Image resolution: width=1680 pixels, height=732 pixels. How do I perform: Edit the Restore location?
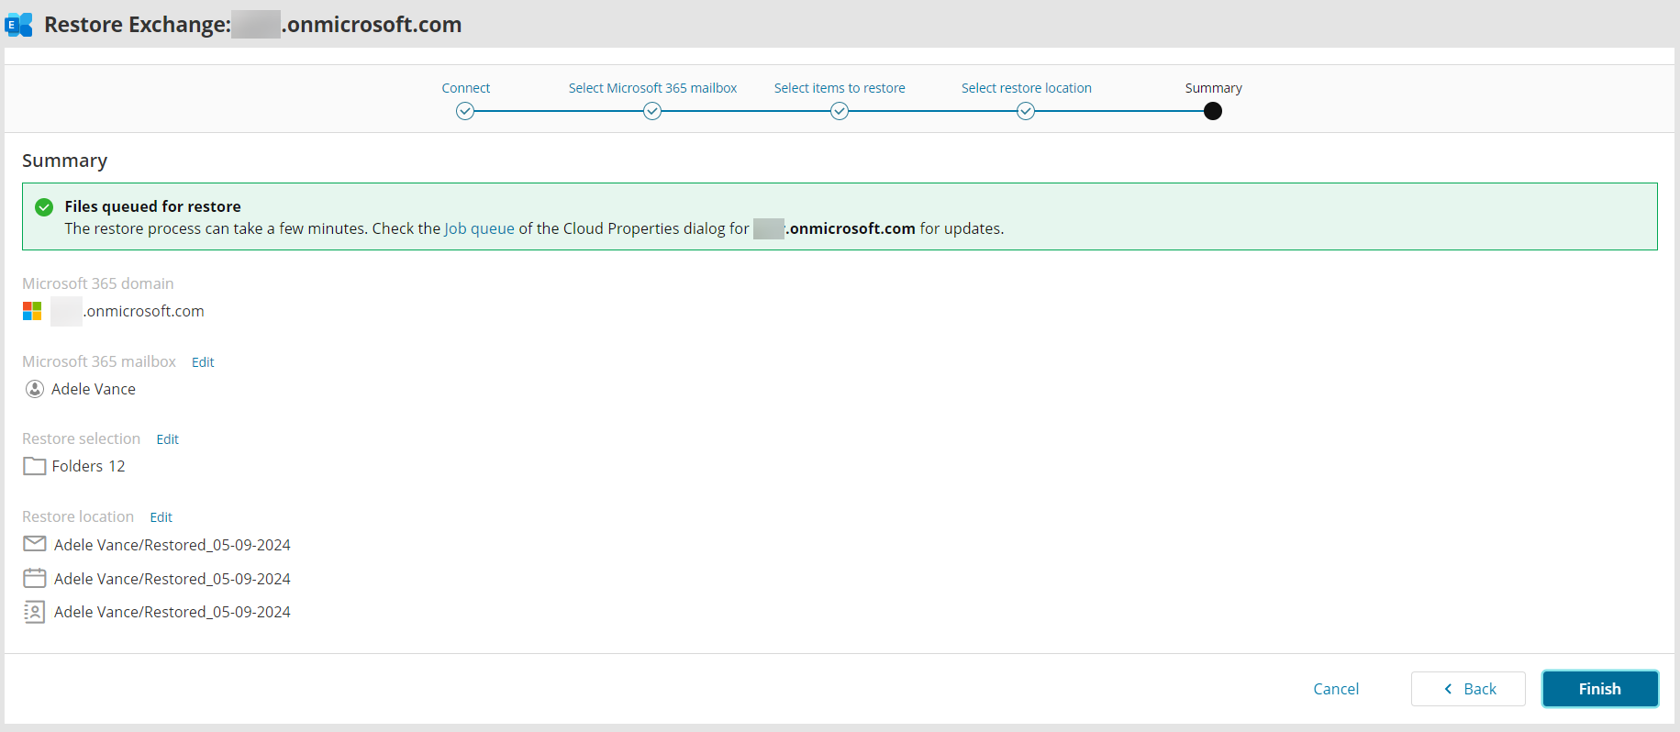161,517
